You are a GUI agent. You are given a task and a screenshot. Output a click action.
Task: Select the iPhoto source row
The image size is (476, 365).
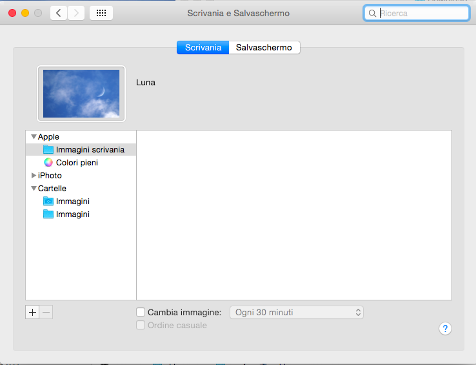[81, 176]
